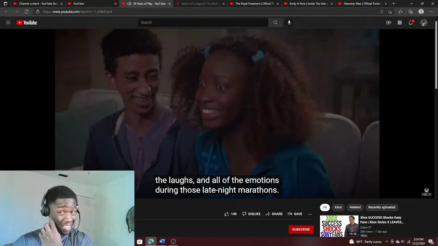438x246 pixels.
Task: Select the Xbox filter chip
Action: pyautogui.click(x=338, y=207)
